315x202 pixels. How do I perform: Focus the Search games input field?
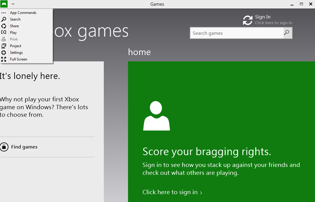click(x=237, y=33)
